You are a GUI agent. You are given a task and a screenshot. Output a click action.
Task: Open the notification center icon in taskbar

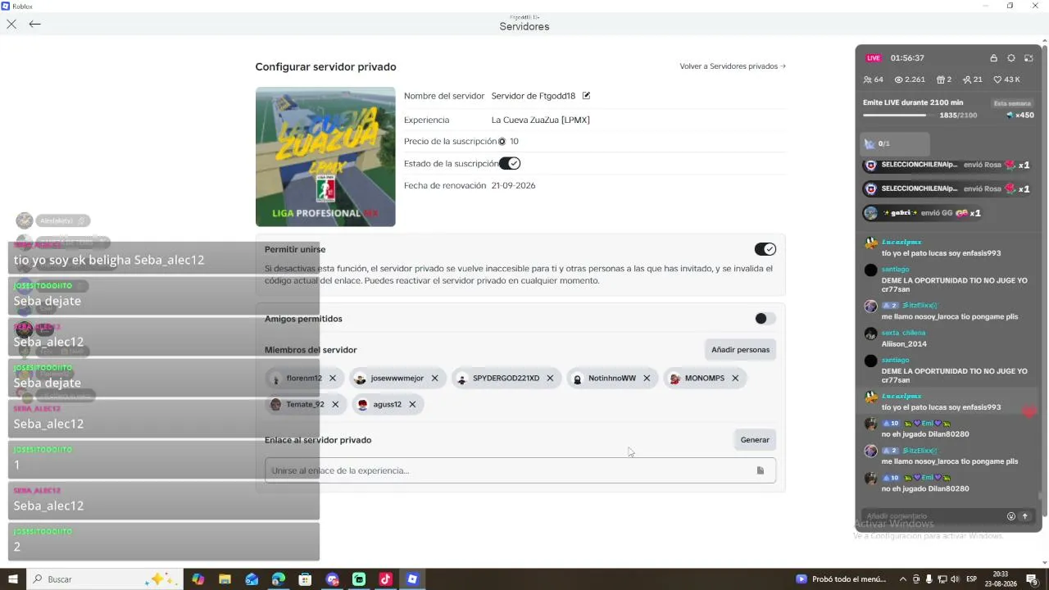coord(1032,579)
